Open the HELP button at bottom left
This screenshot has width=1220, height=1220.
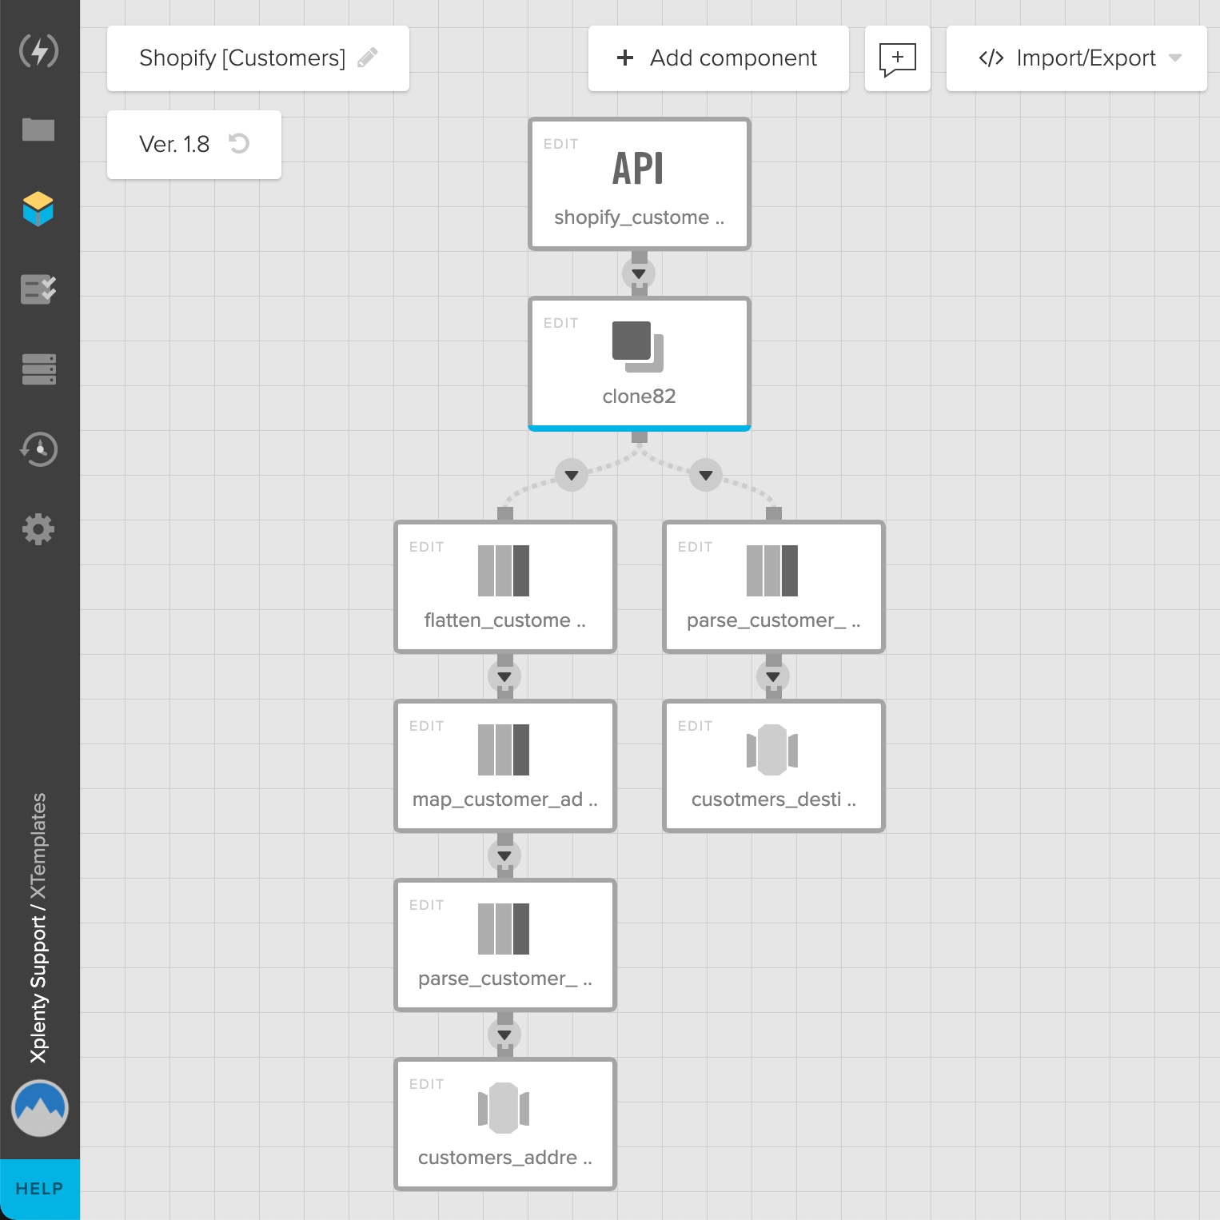point(39,1189)
